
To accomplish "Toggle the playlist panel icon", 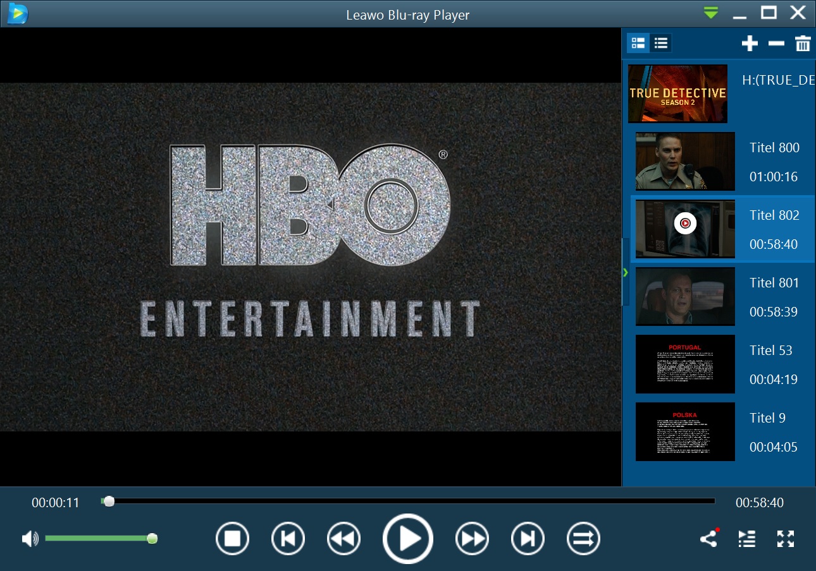I will coord(747,539).
